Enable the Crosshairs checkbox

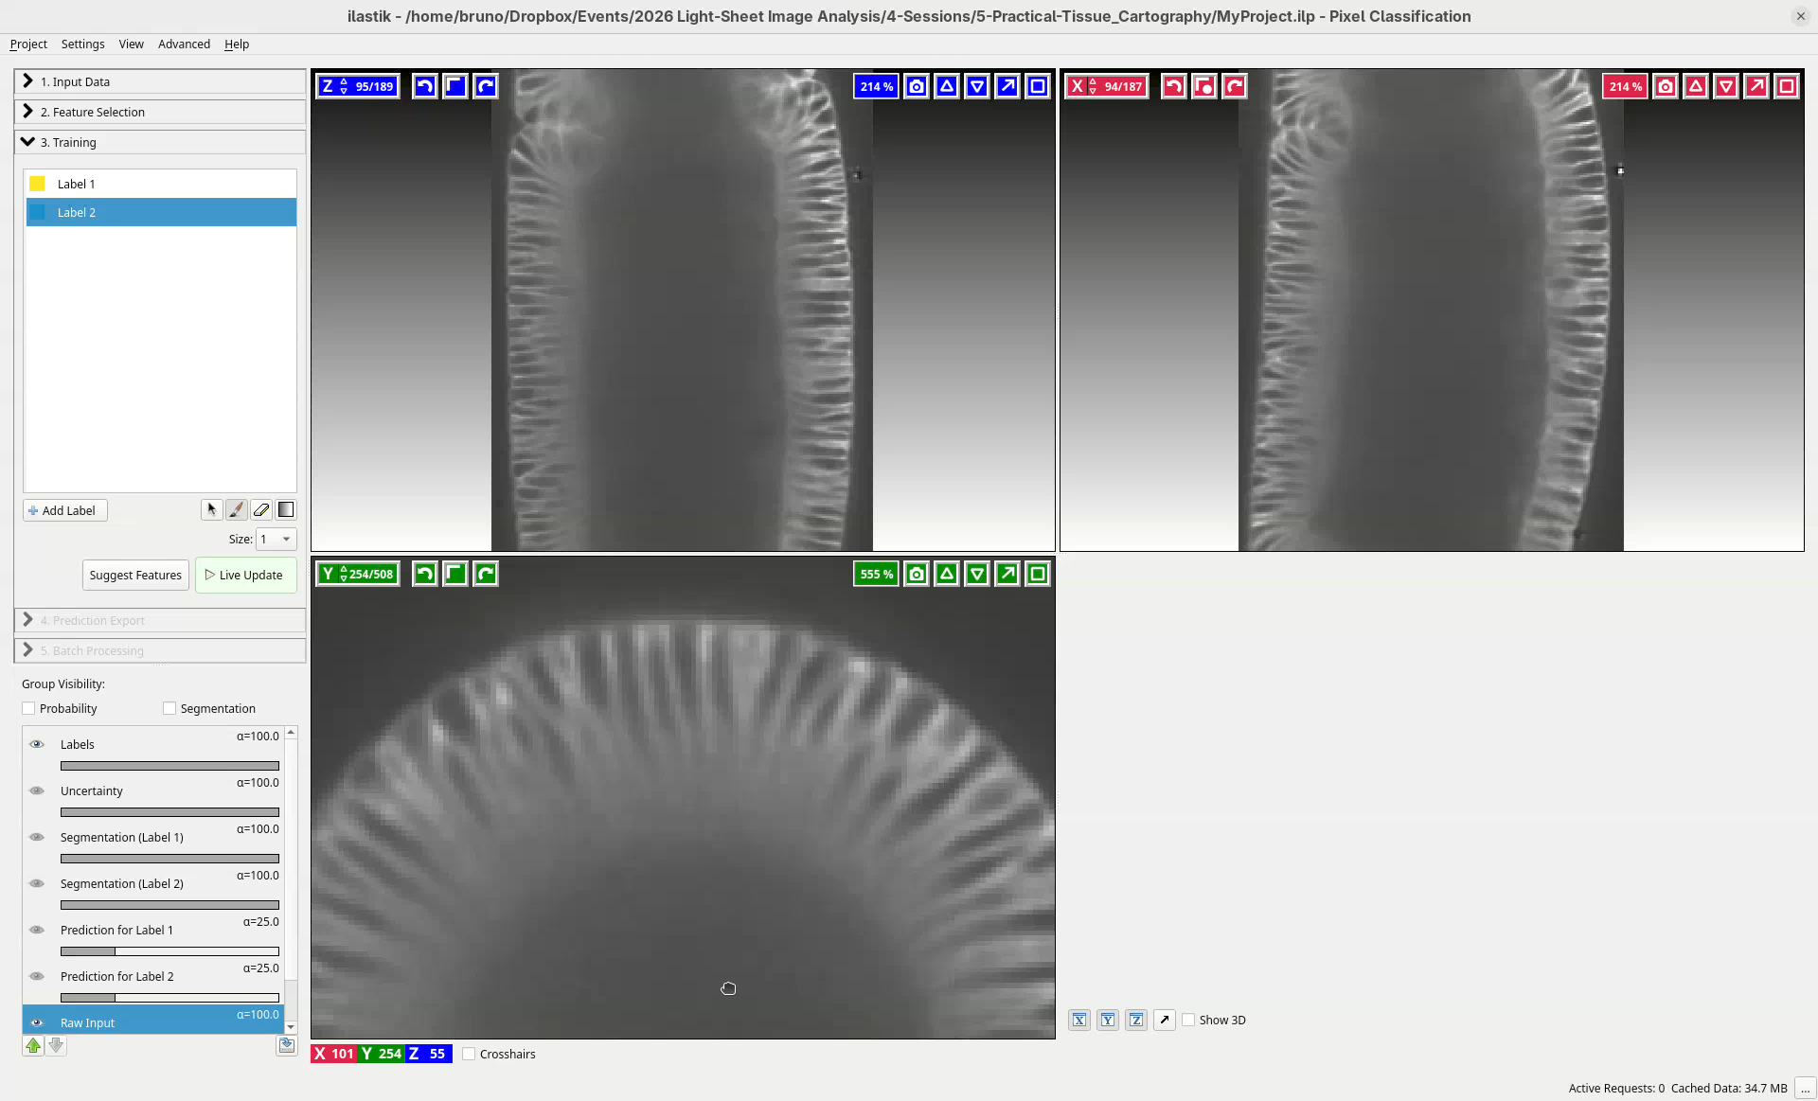(x=469, y=1054)
